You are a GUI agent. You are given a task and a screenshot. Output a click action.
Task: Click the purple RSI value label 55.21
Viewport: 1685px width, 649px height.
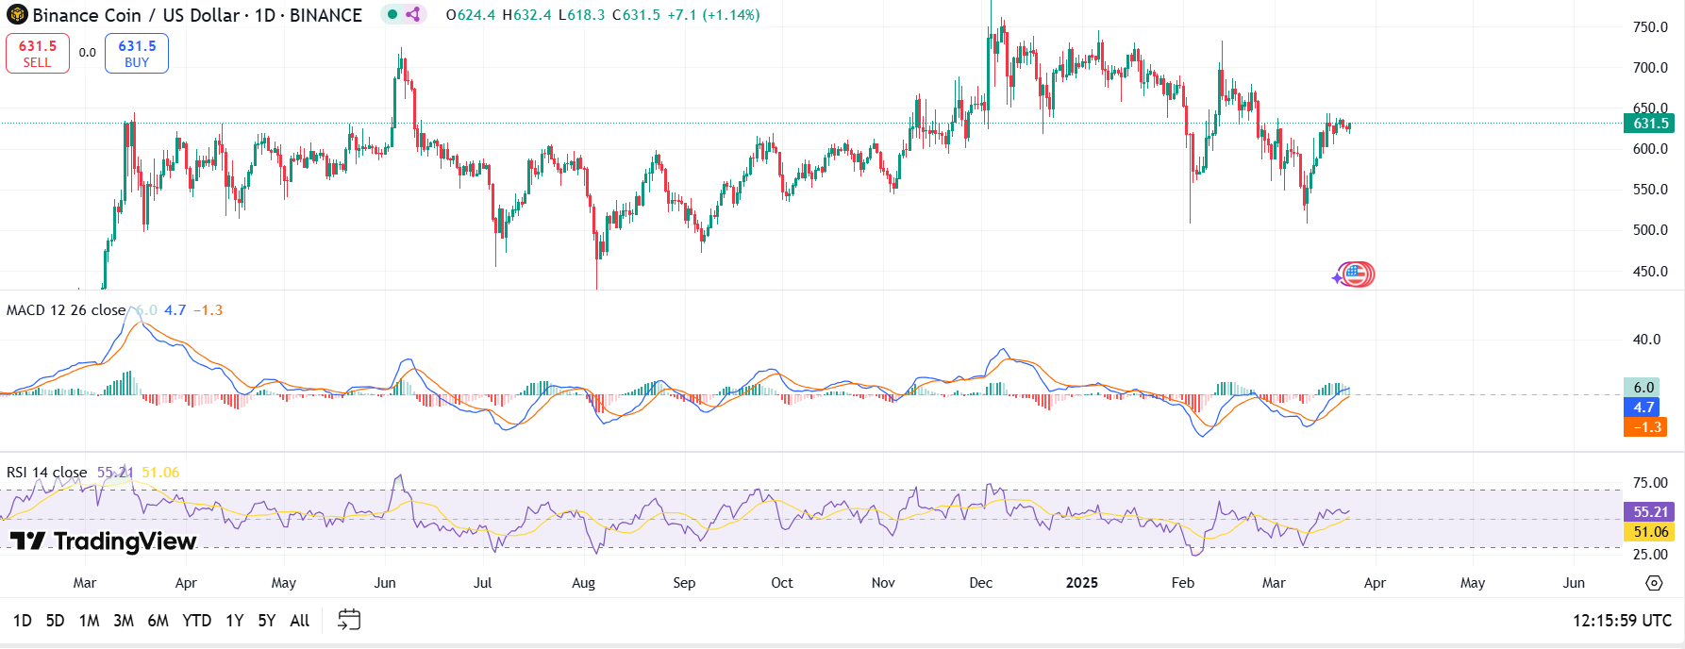click(1650, 512)
